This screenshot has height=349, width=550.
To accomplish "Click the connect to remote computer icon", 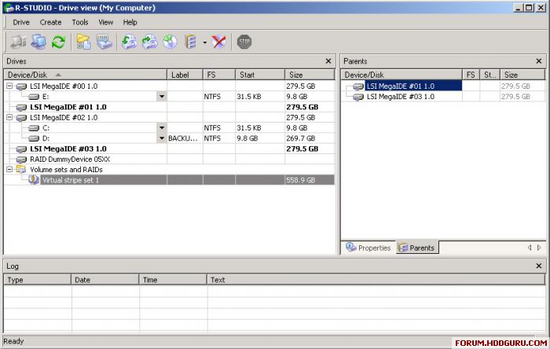I will pos(38,42).
